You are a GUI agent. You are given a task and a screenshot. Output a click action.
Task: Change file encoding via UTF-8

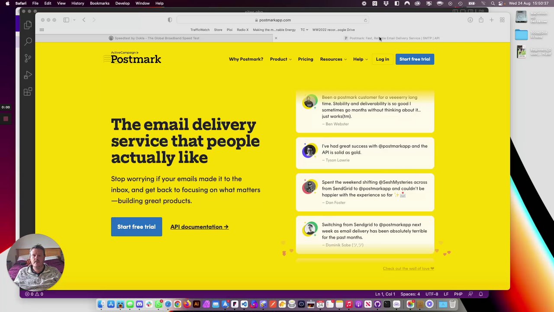tap(432, 294)
